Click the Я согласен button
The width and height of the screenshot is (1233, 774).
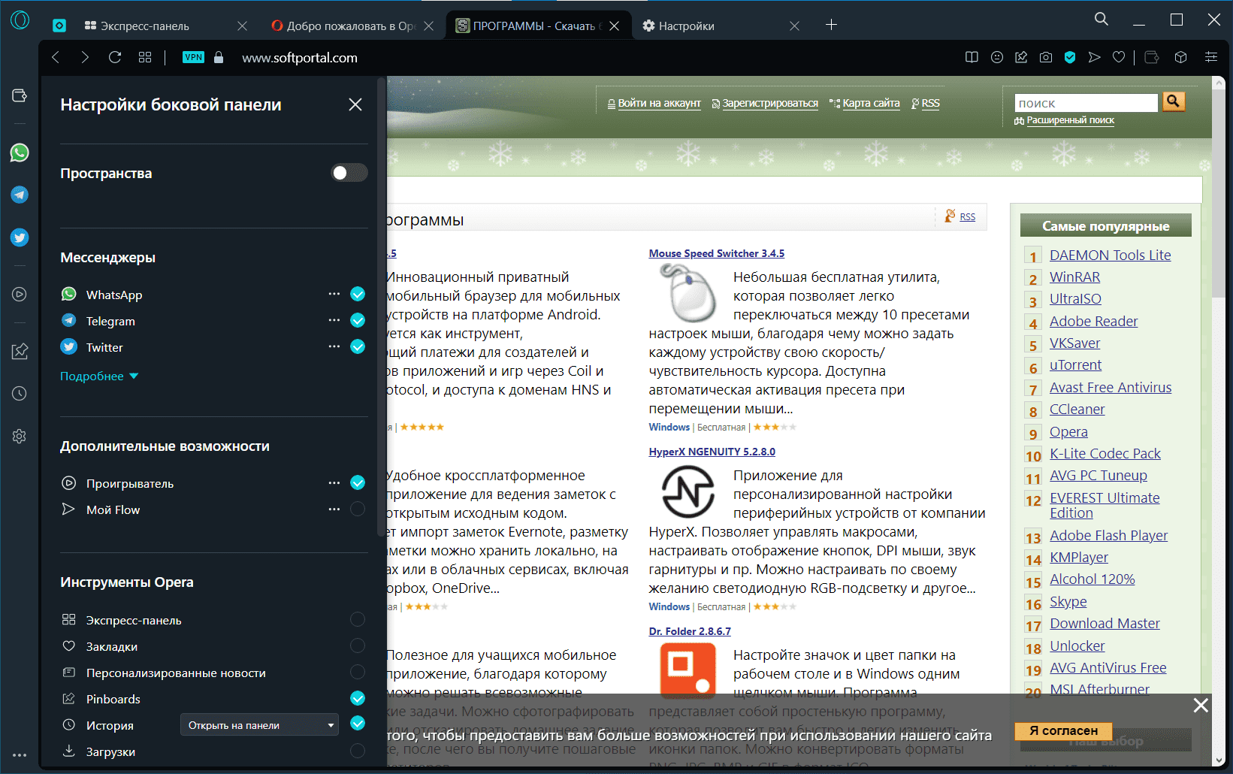coord(1063,730)
